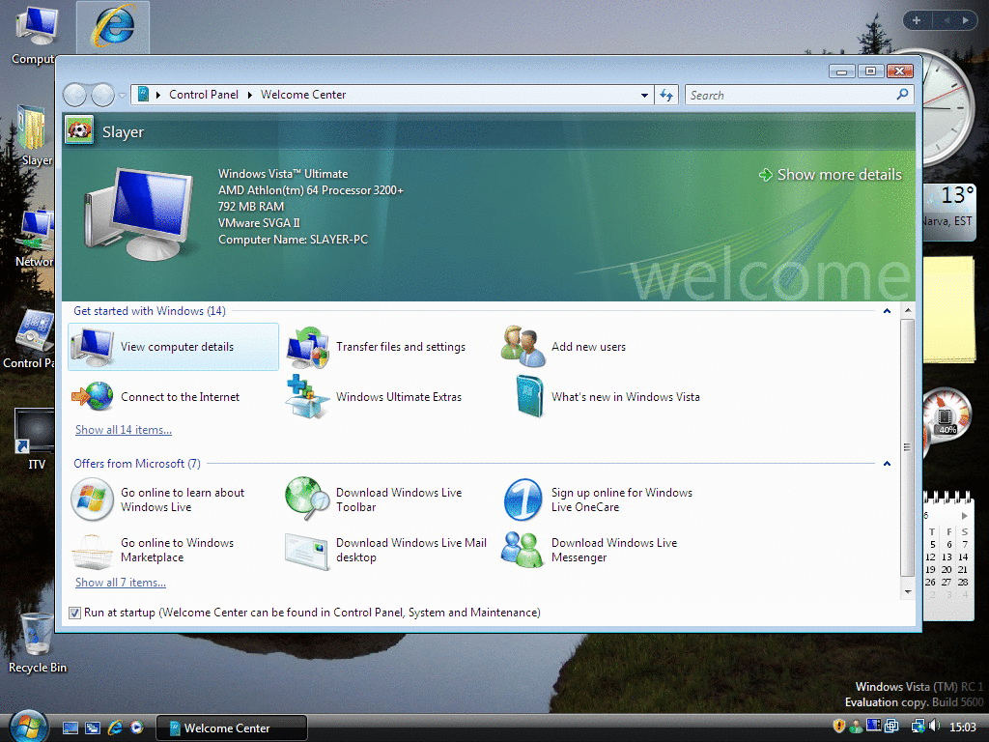Click Show more details link
Image resolution: width=989 pixels, height=742 pixels.
tap(838, 175)
